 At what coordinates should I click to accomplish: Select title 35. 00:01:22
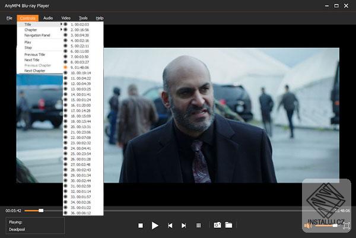83,208
